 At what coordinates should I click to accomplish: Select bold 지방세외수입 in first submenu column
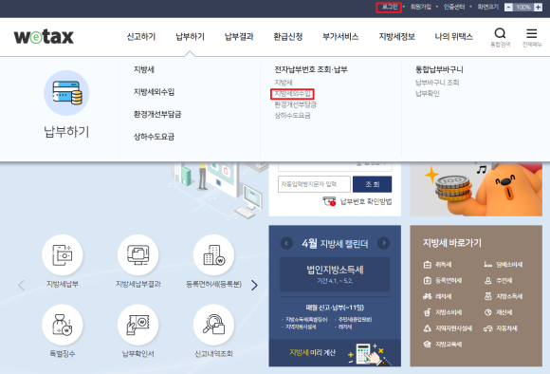pos(154,92)
